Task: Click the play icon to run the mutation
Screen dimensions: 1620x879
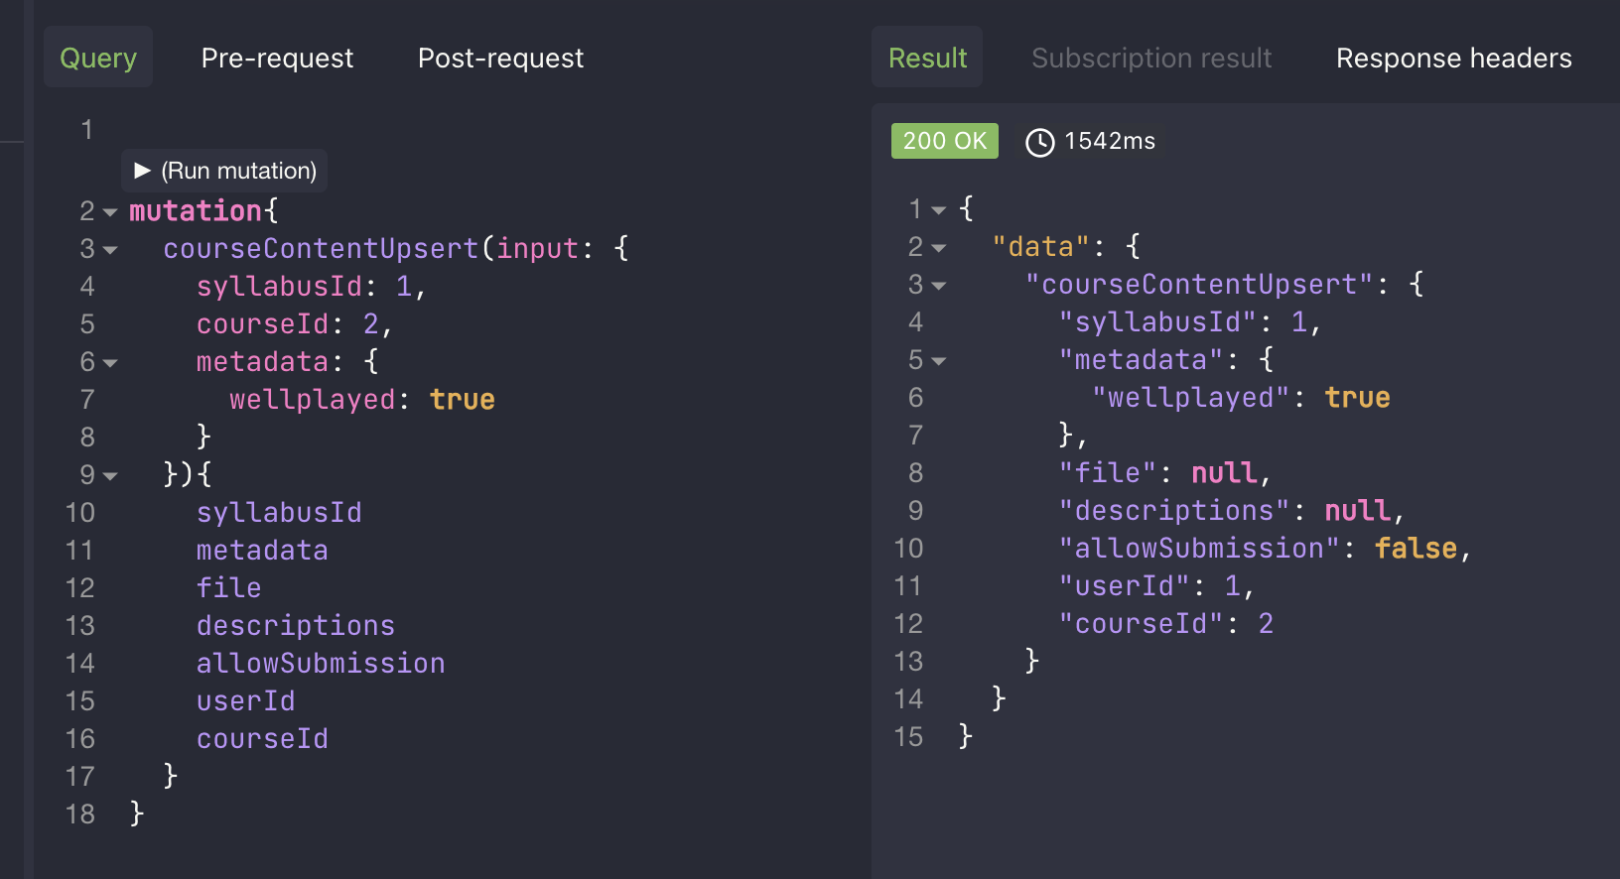Action: [142, 170]
